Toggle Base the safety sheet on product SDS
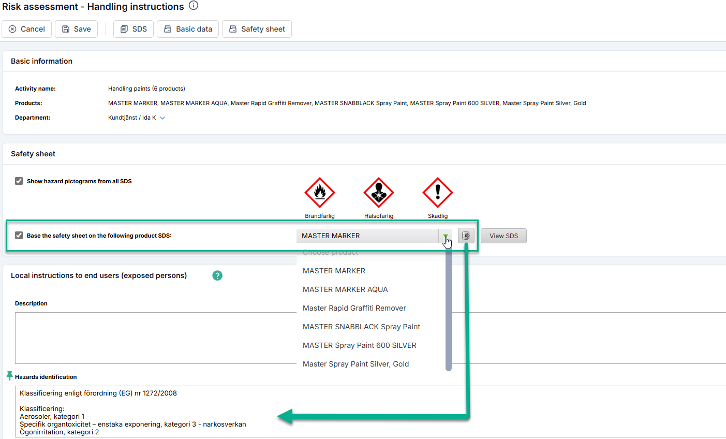 pyautogui.click(x=19, y=236)
